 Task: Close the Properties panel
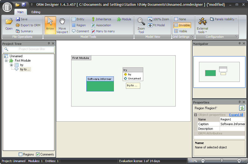244,102
